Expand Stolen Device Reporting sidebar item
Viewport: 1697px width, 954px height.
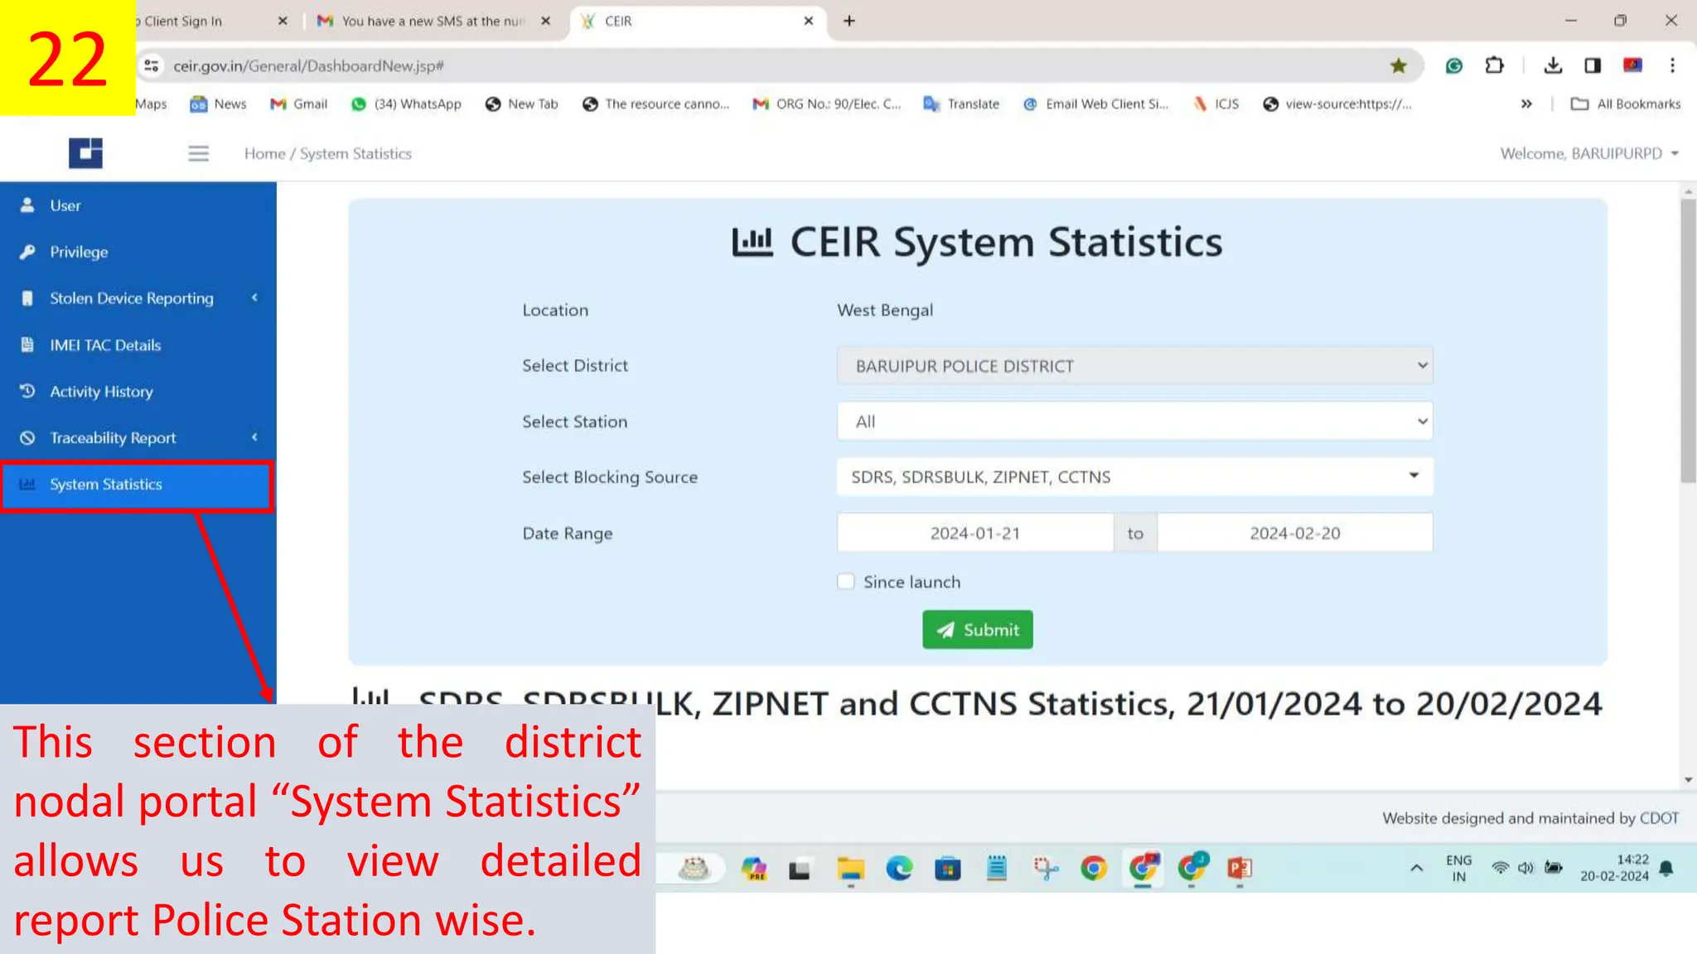pos(138,298)
